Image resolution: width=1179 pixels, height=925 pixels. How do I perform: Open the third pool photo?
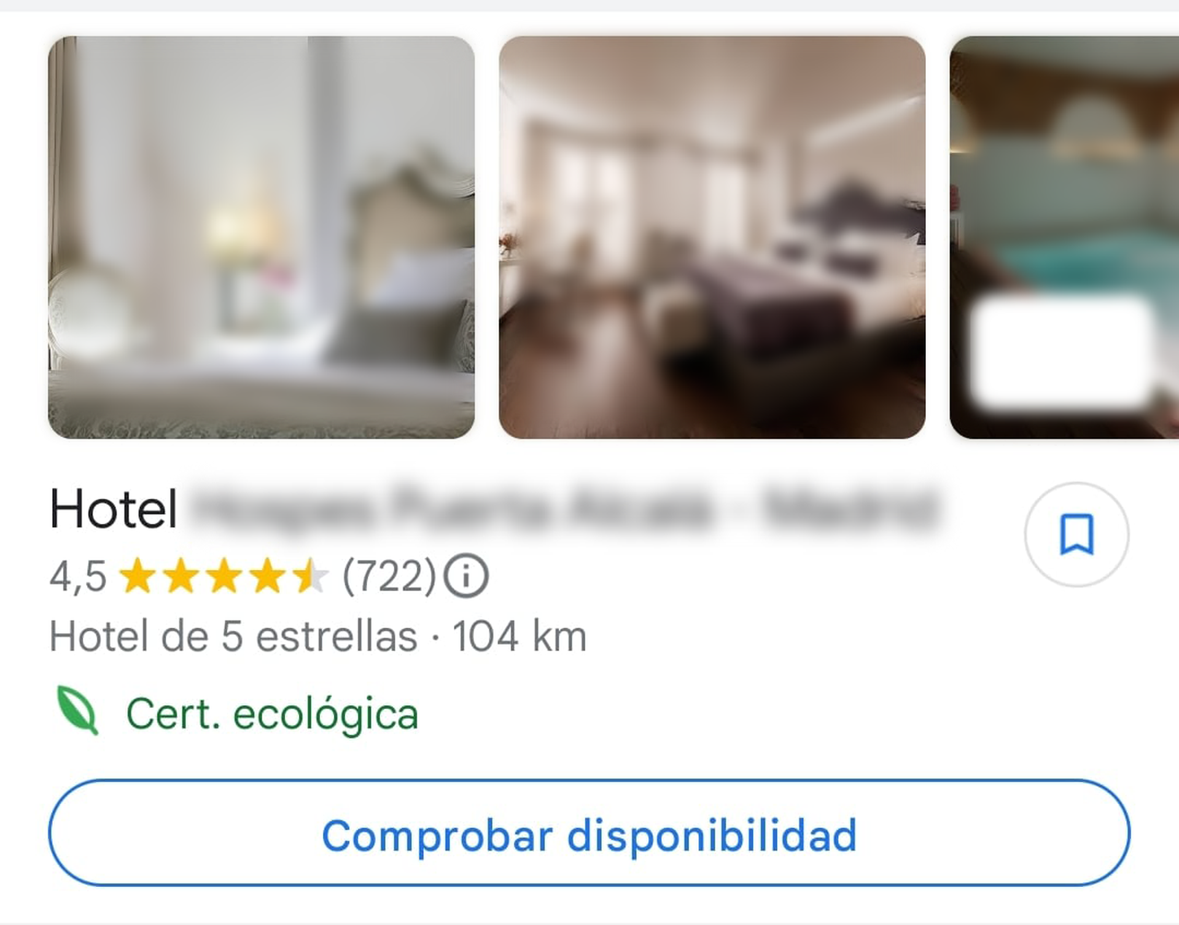(x=1064, y=237)
